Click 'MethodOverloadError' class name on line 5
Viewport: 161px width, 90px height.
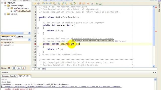point(67,17)
